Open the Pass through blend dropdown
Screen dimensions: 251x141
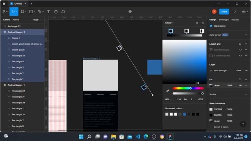[x=221, y=70]
